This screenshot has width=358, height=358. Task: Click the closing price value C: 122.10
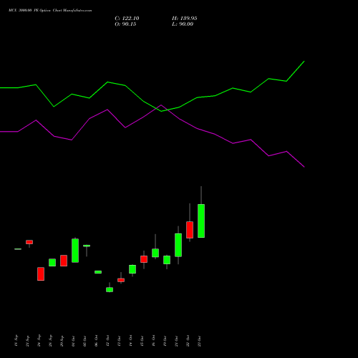click(x=127, y=19)
